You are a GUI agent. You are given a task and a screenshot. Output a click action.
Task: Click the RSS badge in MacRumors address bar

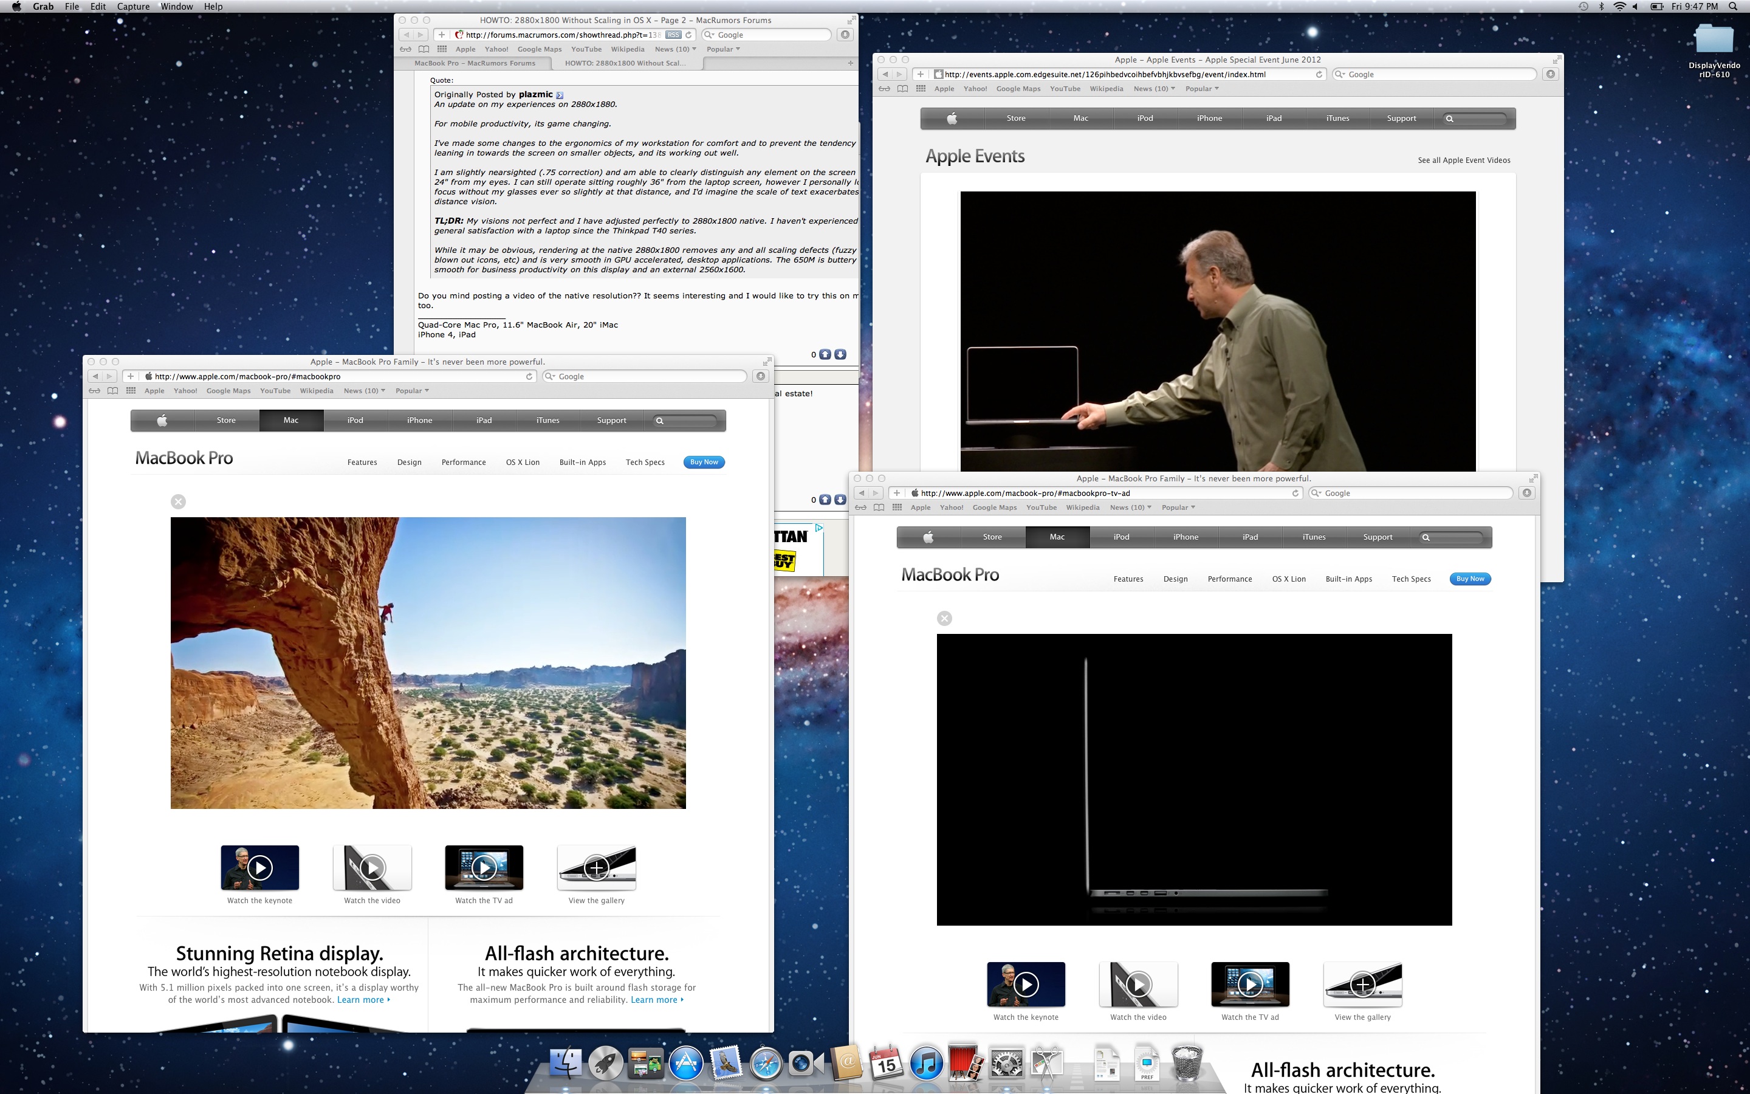[x=673, y=35]
